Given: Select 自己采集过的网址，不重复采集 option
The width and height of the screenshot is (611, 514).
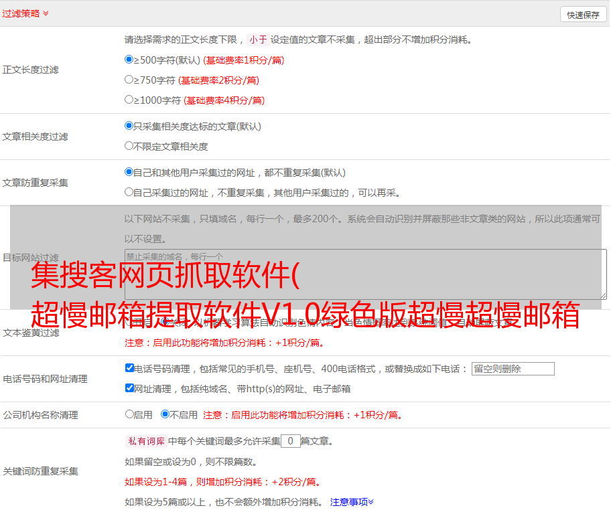Looking at the screenshot, I should point(129,192).
